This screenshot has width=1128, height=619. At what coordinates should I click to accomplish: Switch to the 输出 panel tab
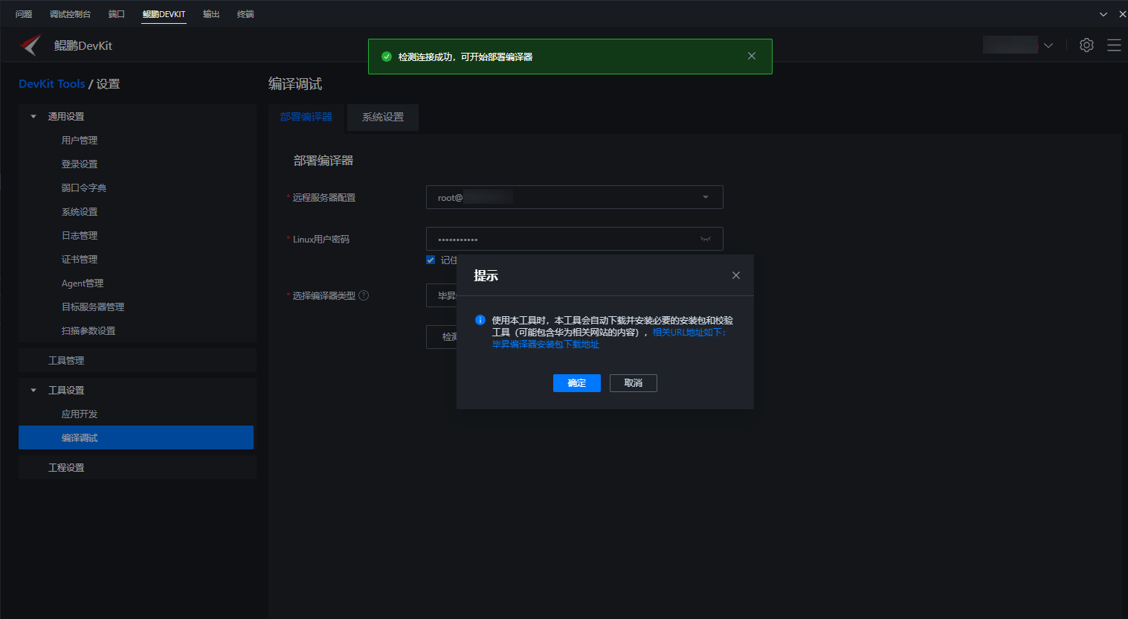pyautogui.click(x=211, y=14)
